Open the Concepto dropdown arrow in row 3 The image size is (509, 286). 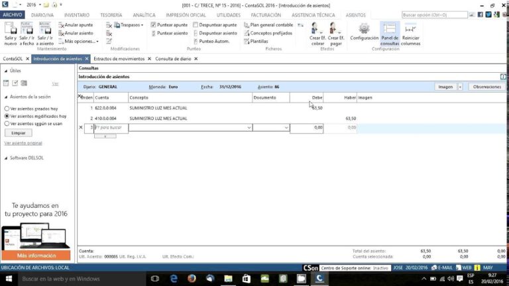(249, 128)
